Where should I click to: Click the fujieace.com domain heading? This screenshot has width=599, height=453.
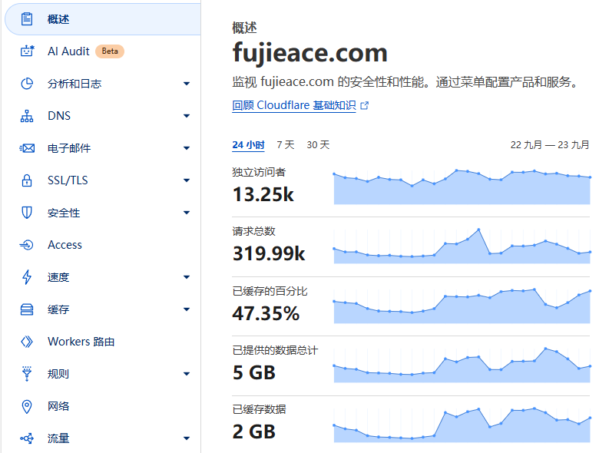[310, 53]
